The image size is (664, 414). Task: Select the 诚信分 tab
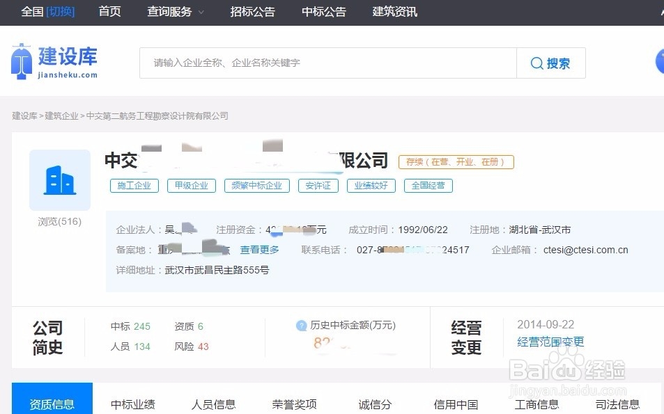pyautogui.click(x=375, y=405)
